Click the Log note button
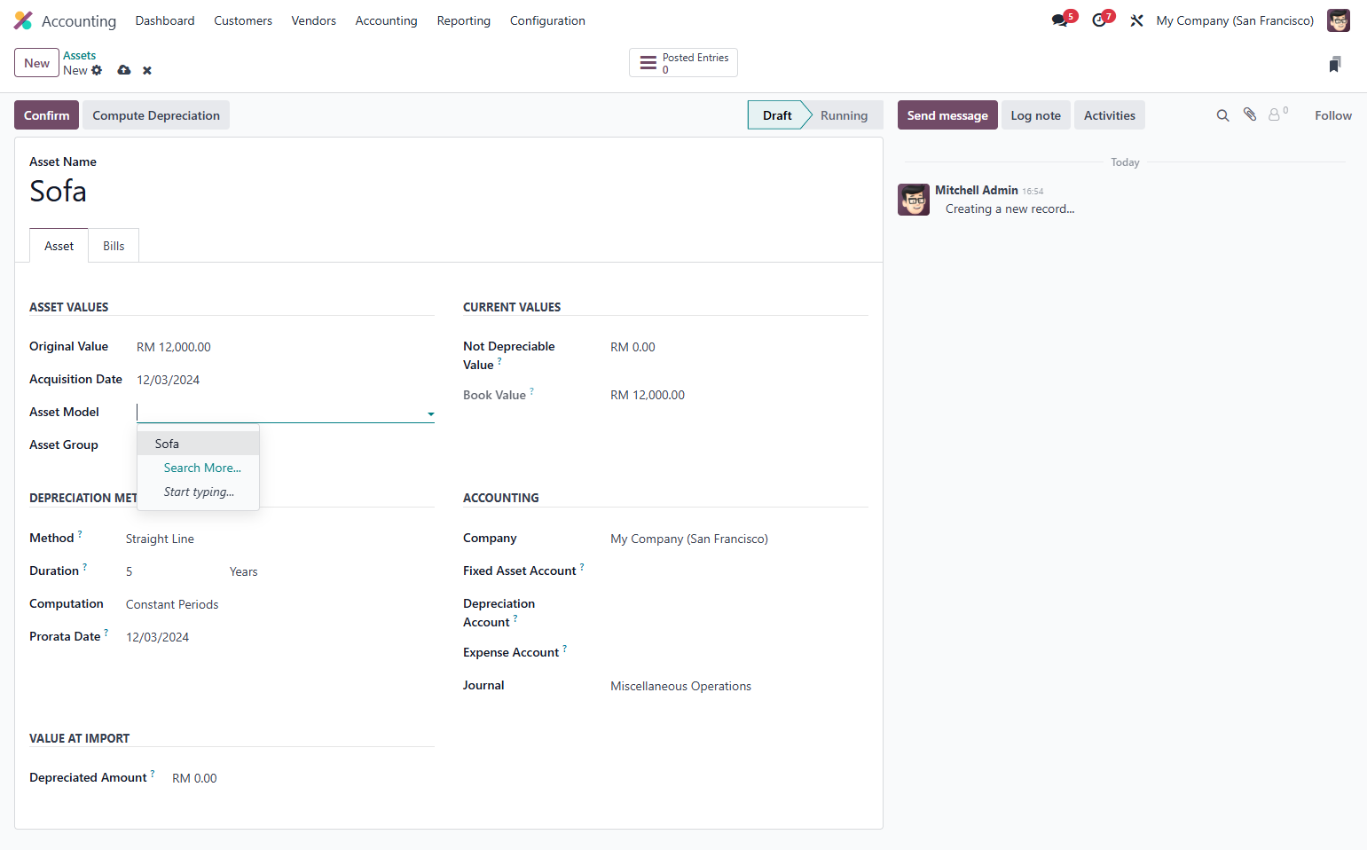Screen dimensions: 1367x850 1036,115
